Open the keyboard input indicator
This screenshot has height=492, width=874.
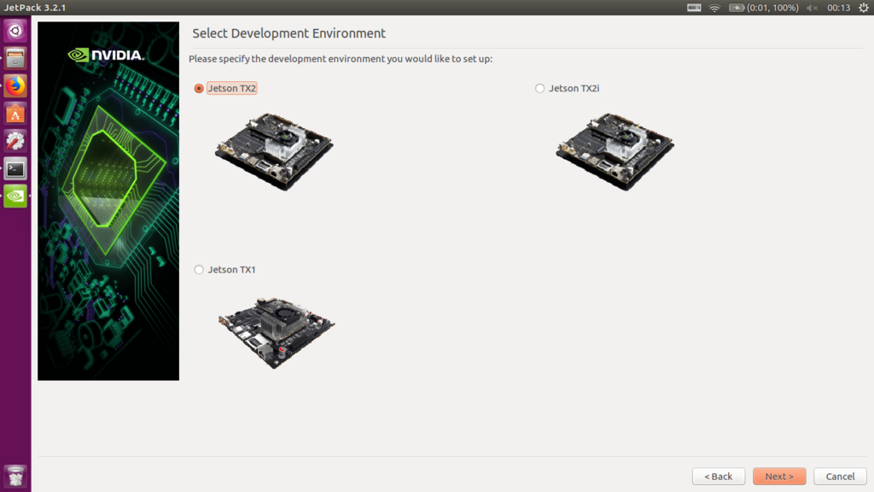click(694, 8)
